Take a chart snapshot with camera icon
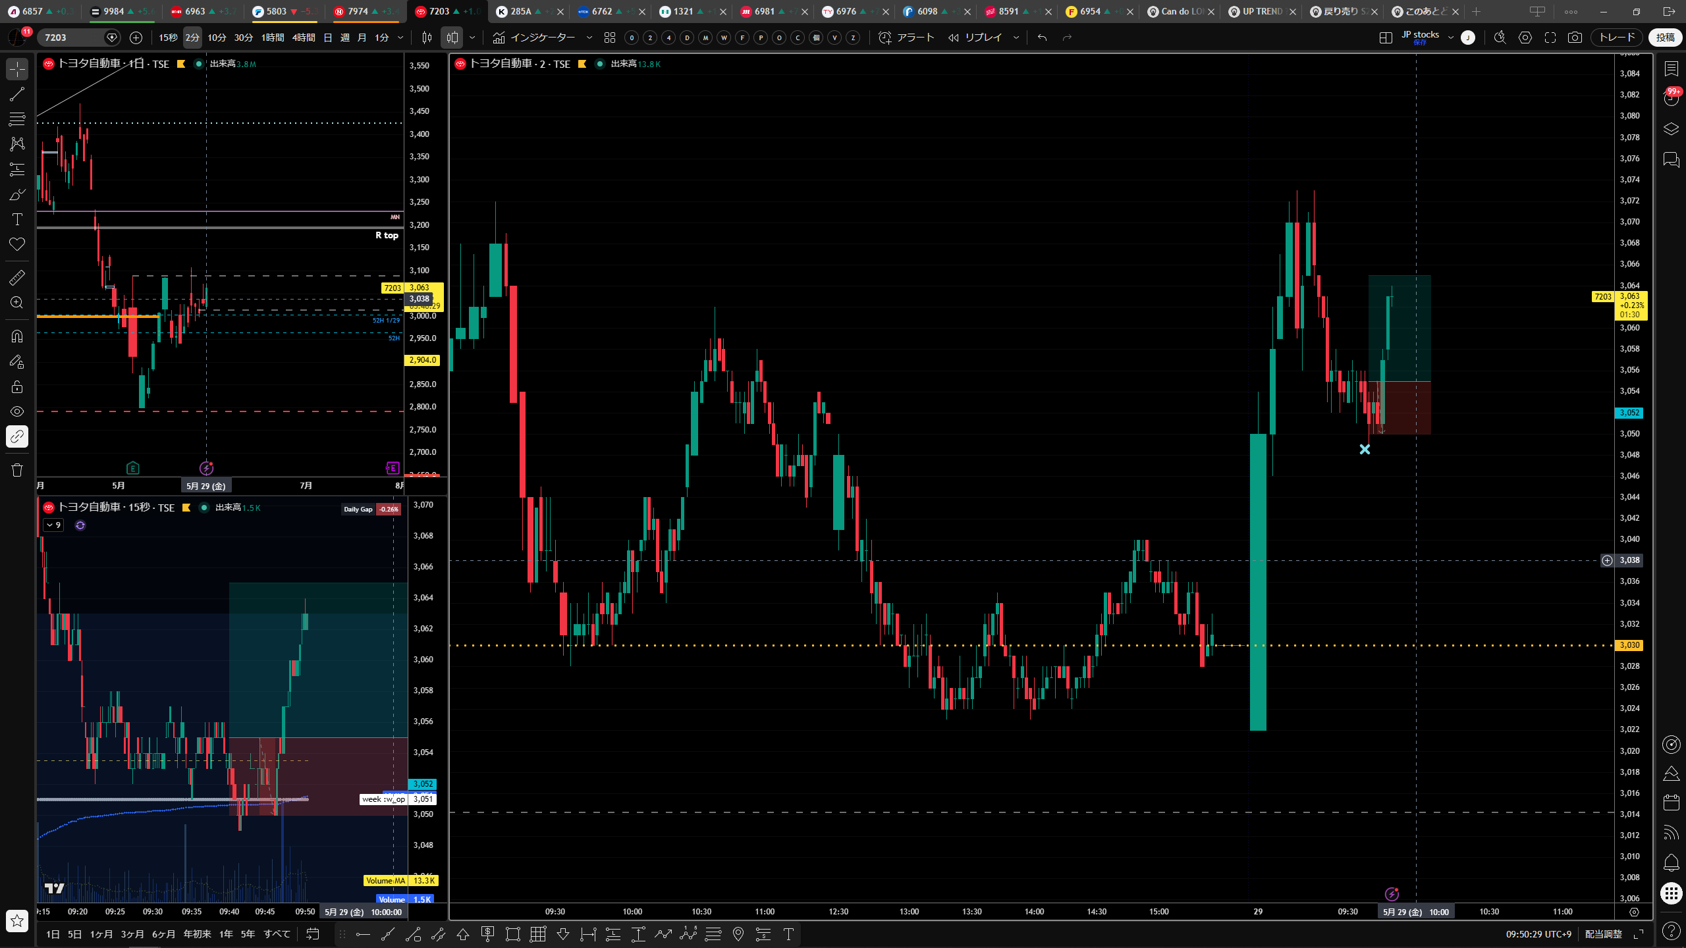This screenshot has height=948, width=1686. (x=1575, y=38)
